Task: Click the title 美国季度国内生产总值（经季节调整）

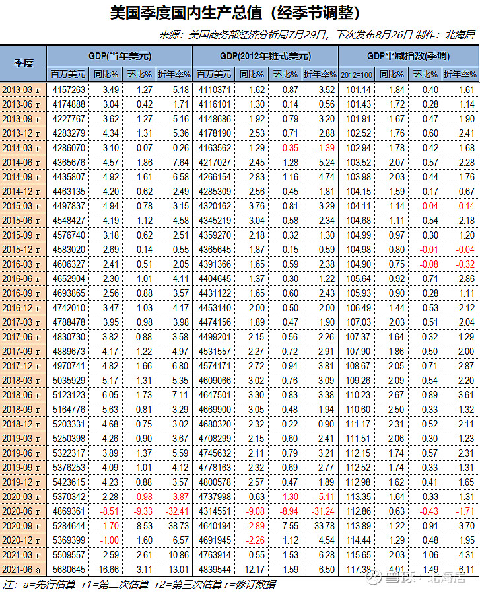Action: tap(234, 13)
